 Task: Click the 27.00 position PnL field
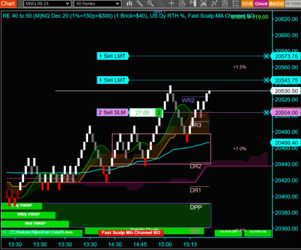click(143, 113)
